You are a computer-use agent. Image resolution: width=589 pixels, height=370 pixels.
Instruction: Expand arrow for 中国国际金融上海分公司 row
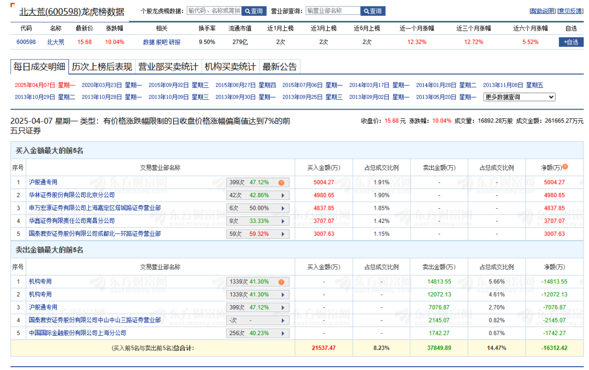tap(283, 333)
